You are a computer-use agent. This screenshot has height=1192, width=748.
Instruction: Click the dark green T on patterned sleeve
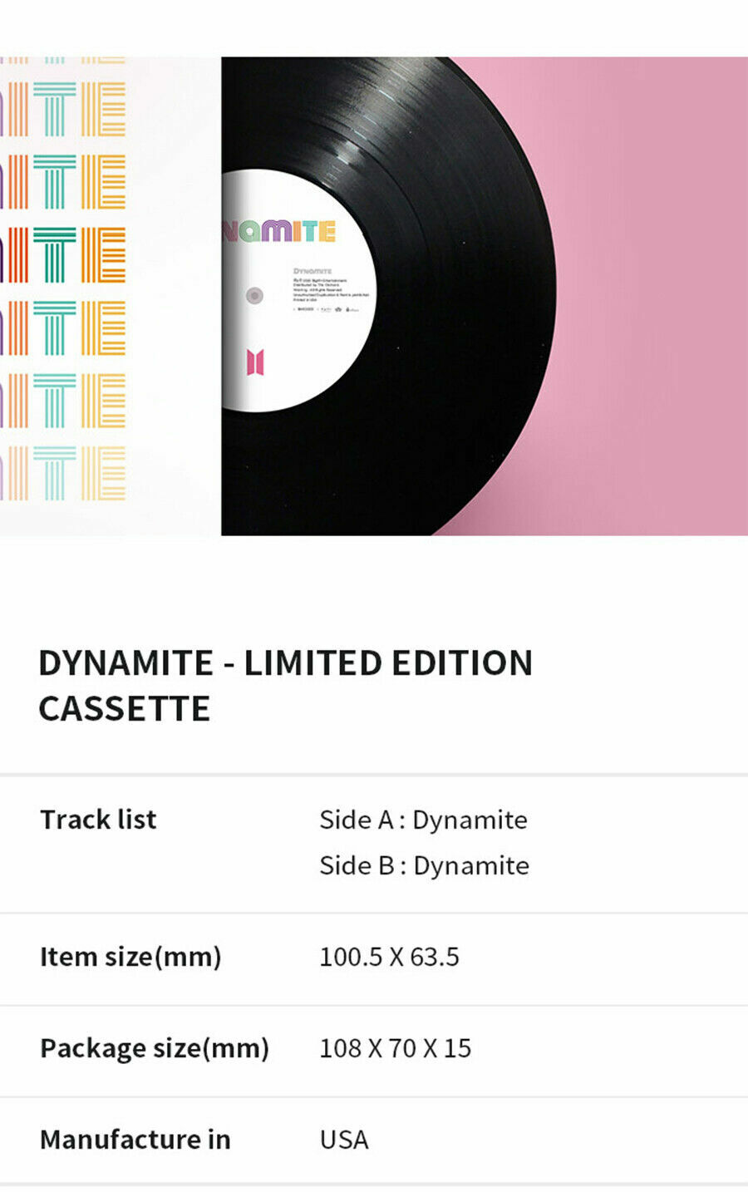[x=55, y=254]
